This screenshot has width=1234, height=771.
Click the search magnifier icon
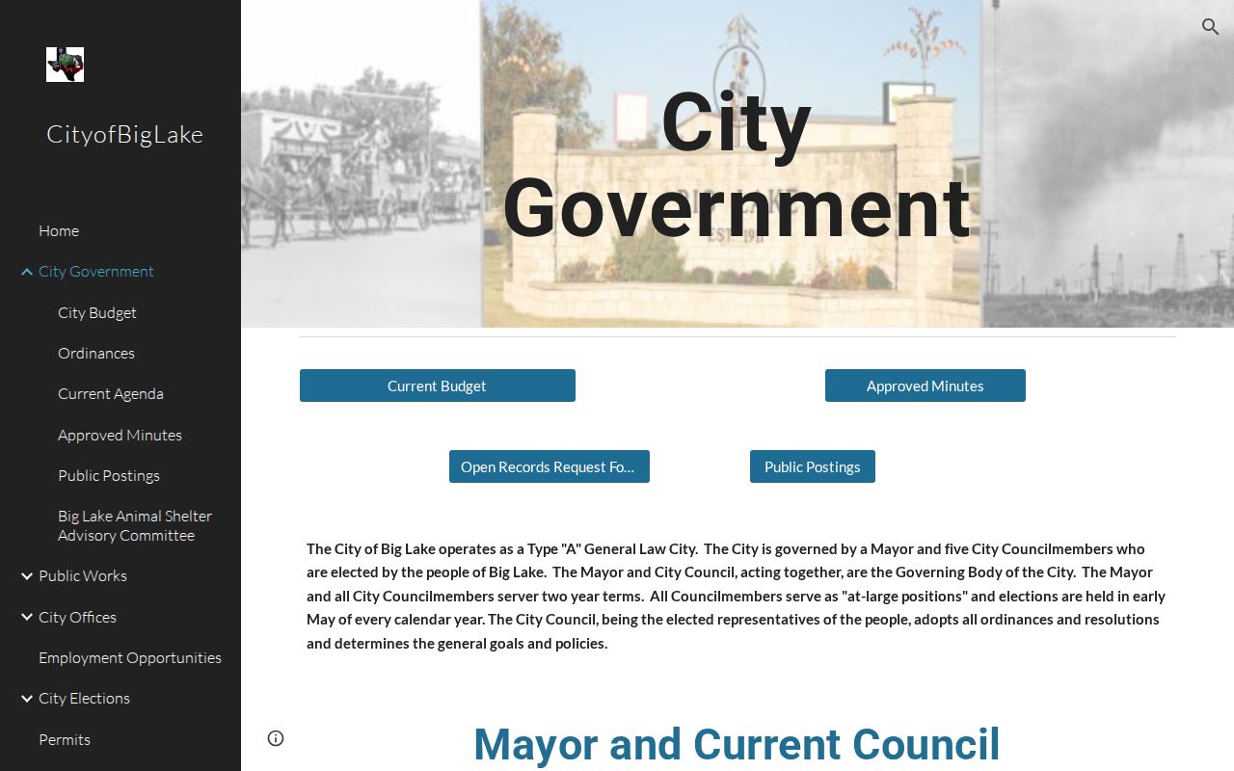[x=1210, y=27]
